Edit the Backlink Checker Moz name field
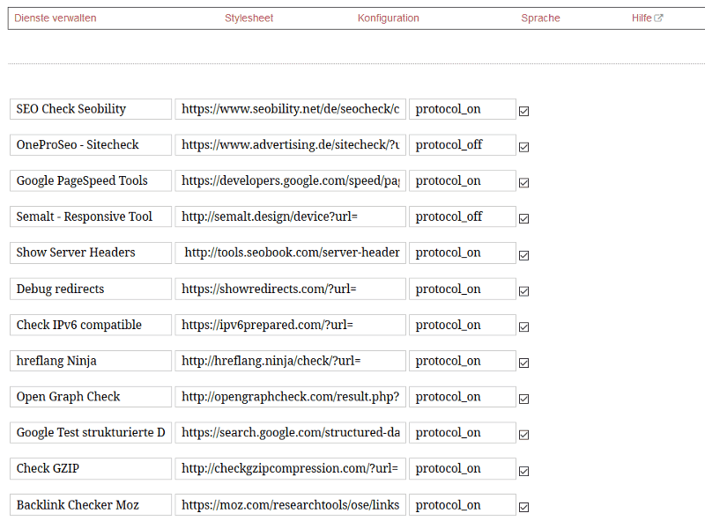Viewport: 705px width, 528px height. coord(91,505)
